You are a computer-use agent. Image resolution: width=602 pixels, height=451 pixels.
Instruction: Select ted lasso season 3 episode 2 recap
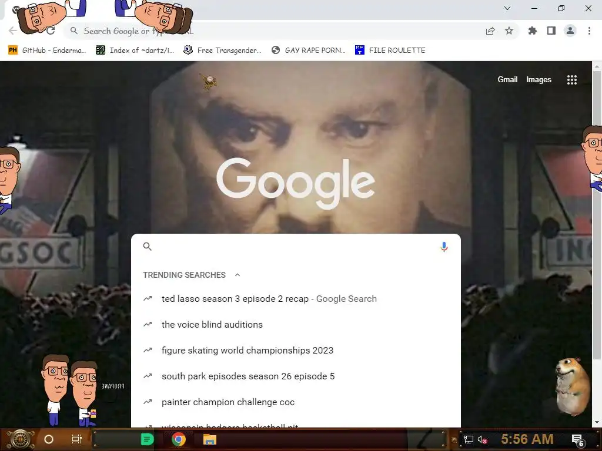tap(296, 299)
